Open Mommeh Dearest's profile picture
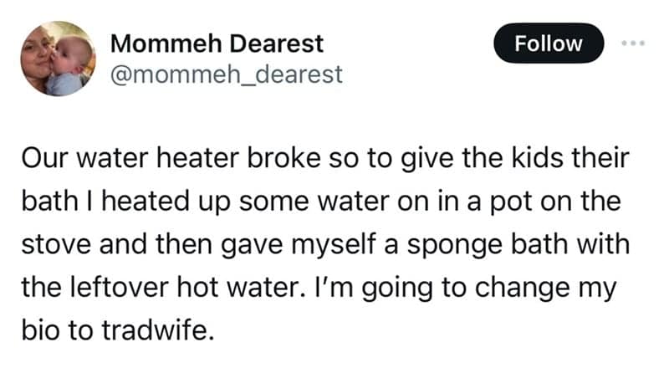 (58, 59)
